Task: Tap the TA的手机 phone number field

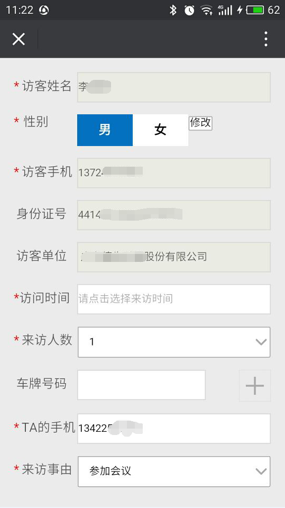Action: (x=174, y=428)
